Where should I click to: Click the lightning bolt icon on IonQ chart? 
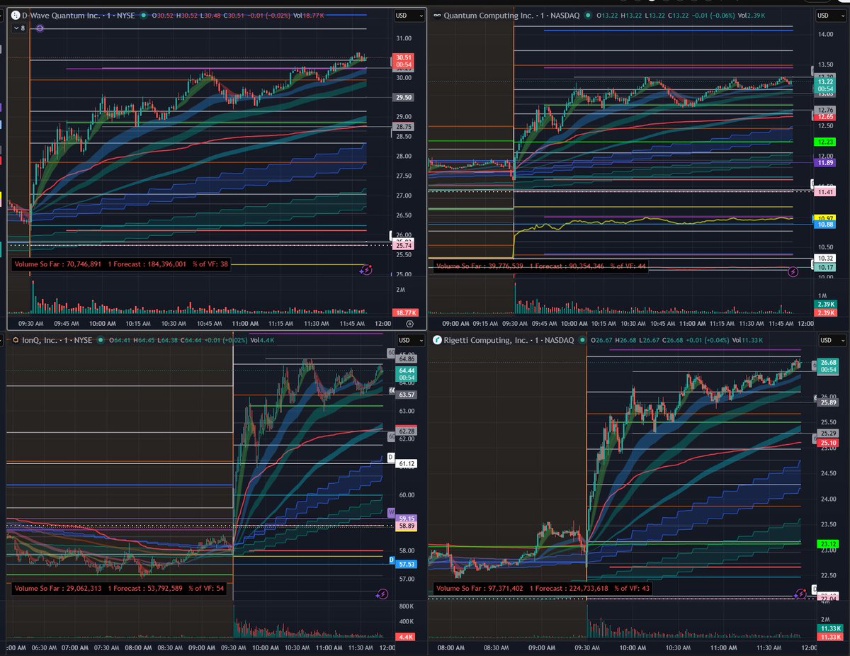[x=382, y=594]
